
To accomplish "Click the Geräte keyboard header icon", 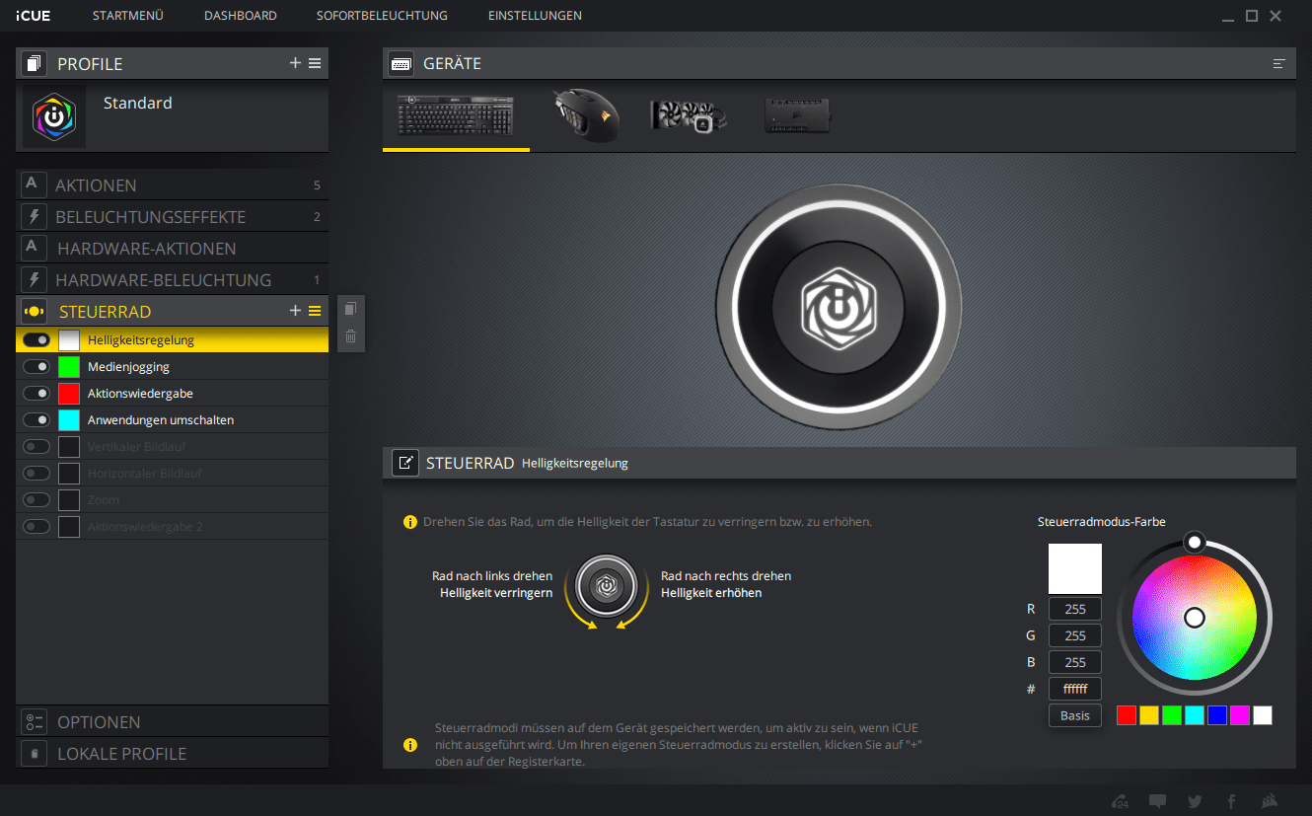I will (401, 63).
